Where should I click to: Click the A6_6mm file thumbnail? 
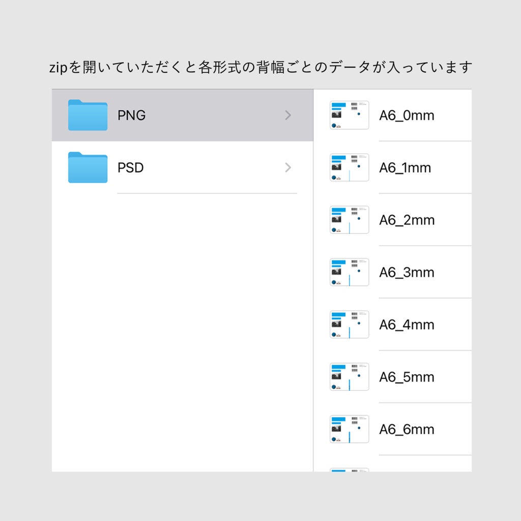click(349, 429)
